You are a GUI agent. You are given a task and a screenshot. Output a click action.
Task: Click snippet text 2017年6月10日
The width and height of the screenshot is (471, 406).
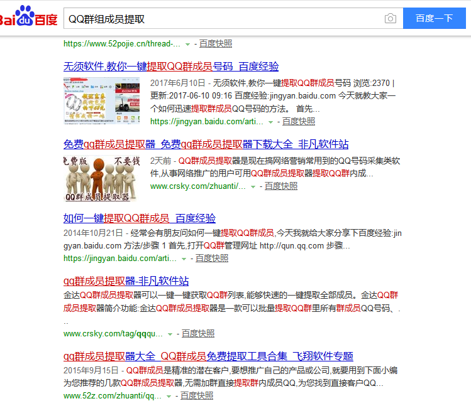[177, 83]
